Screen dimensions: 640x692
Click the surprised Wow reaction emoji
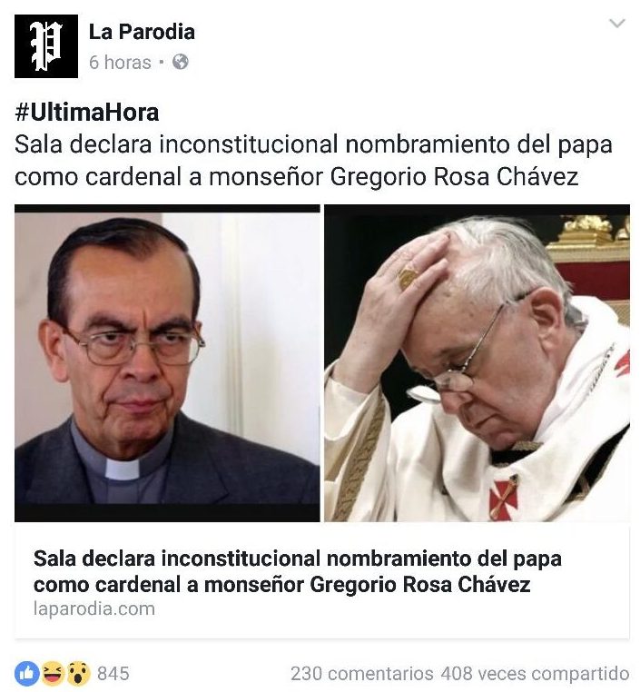tap(78, 674)
